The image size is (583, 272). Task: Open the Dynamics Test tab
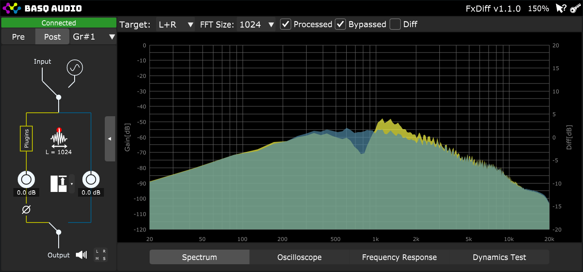coord(499,257)
